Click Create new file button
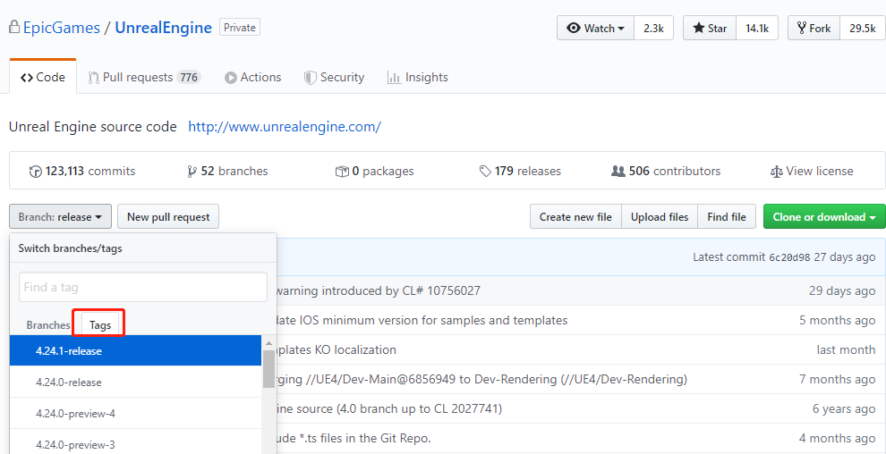The image size is (886, 454). [575, 216]
